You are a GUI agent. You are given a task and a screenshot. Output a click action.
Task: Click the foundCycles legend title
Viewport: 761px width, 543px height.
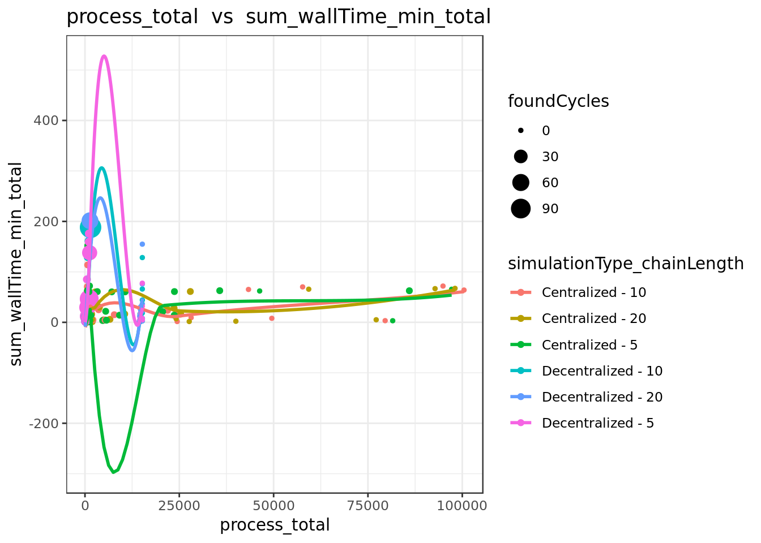click(558, 101)
